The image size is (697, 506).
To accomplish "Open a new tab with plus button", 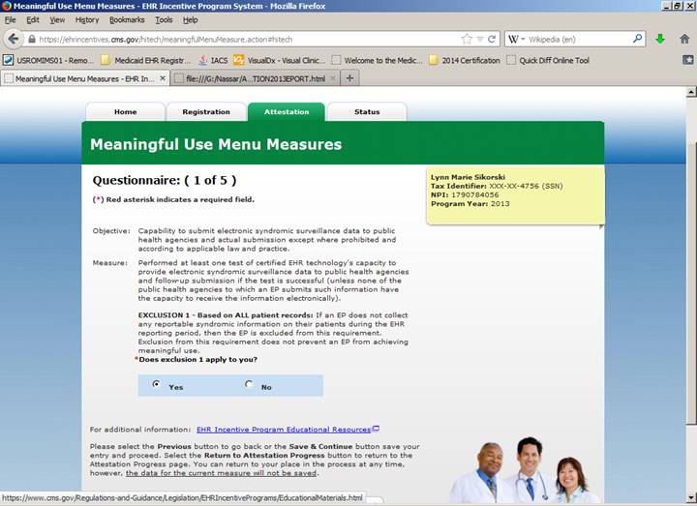I will [x=350, y=78].
